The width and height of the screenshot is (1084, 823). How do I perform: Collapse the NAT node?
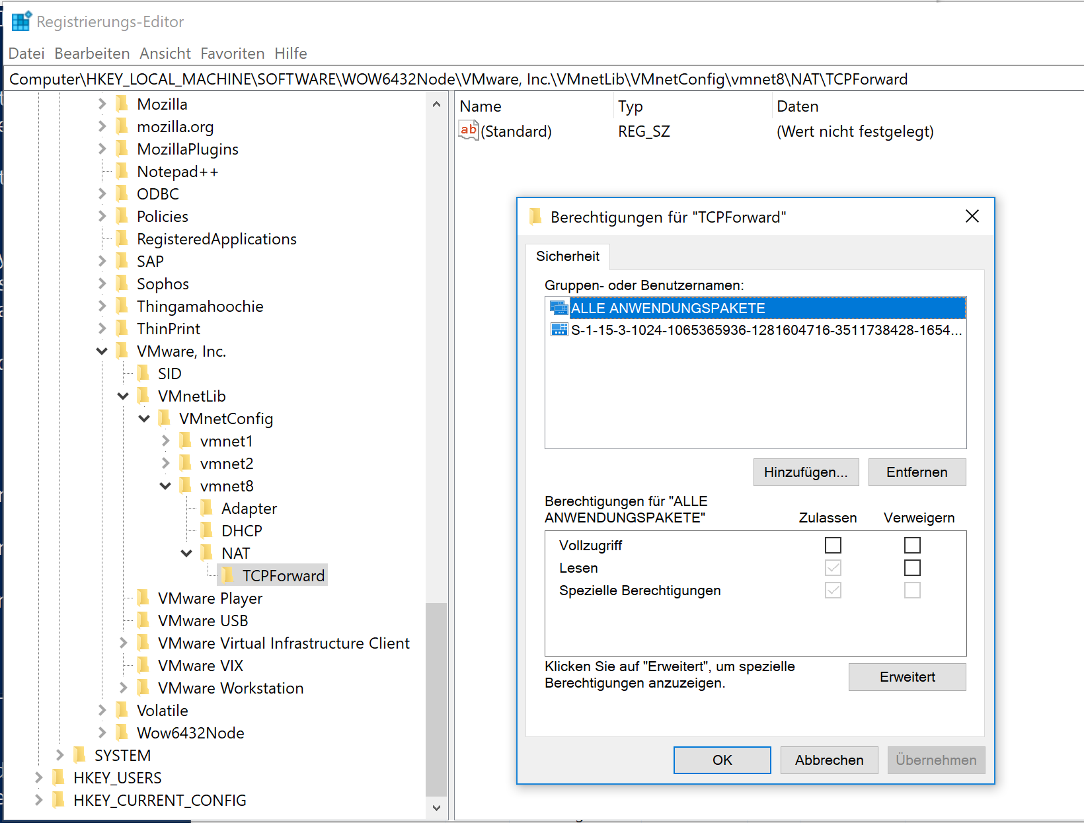click(186, 554)
